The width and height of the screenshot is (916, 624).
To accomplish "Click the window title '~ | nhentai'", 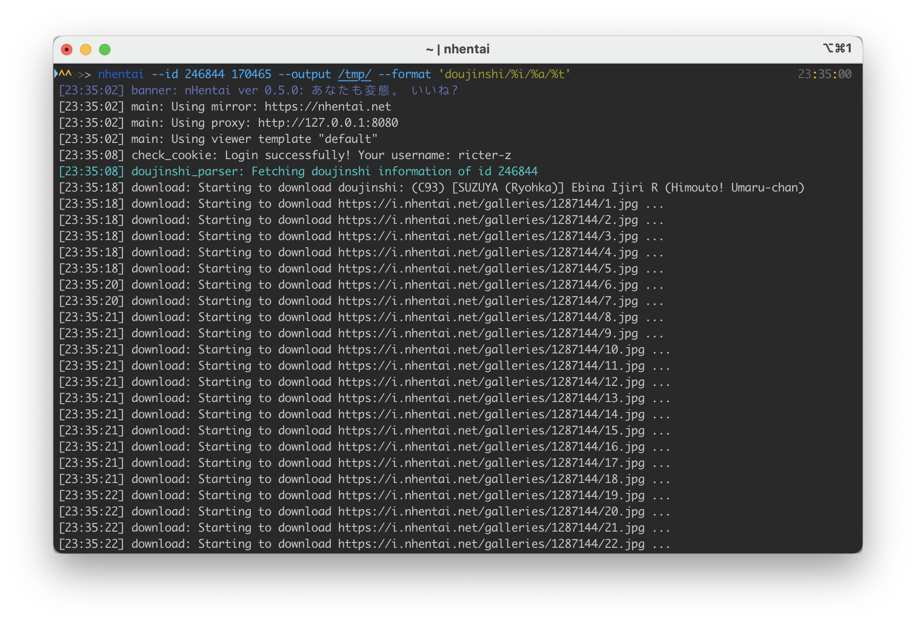I will click(458, 49).
